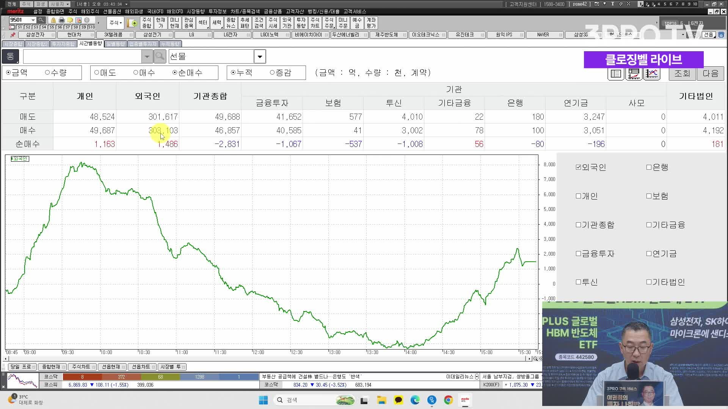Open the 시장동향 menu
The width and height of the screenshot is (728, 409).
[x=195, y=12]
